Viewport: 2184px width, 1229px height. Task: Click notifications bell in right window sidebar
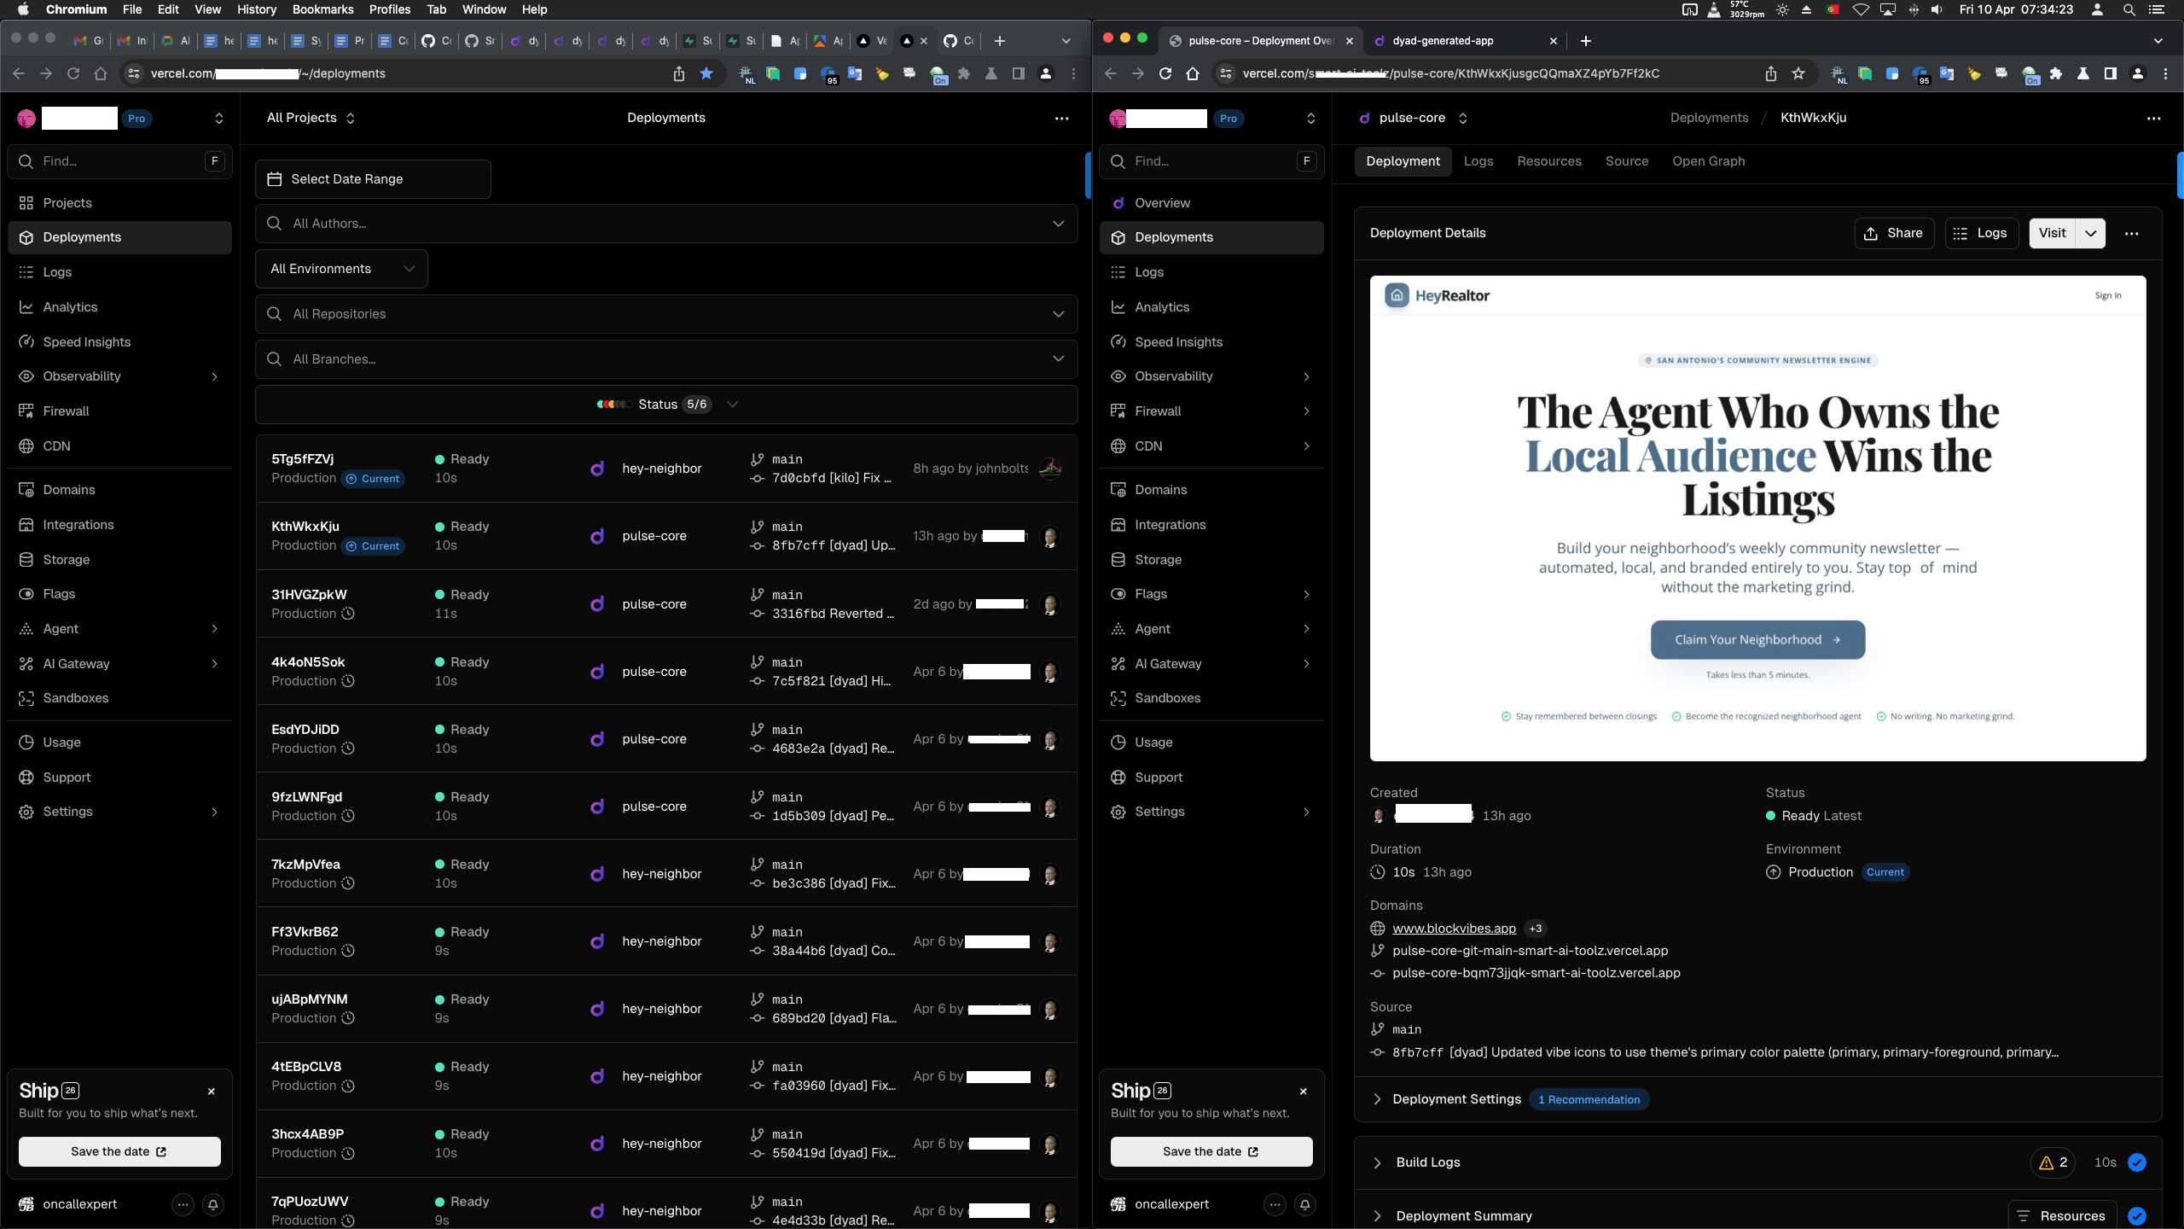(1305, 1204)
